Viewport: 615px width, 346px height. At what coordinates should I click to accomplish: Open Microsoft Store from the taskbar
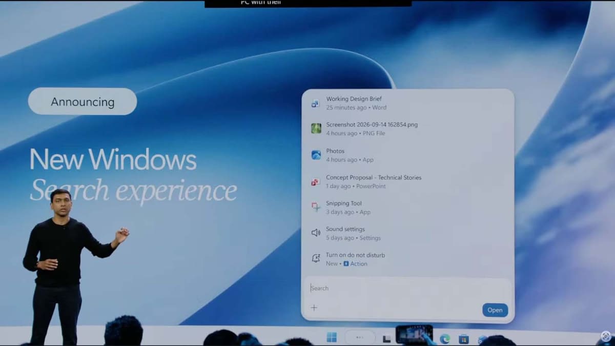(x=463, y=339)
